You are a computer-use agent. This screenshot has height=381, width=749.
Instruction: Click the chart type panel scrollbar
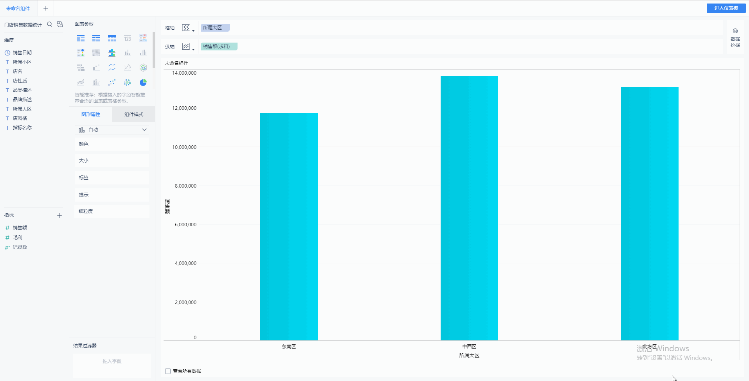154,50
